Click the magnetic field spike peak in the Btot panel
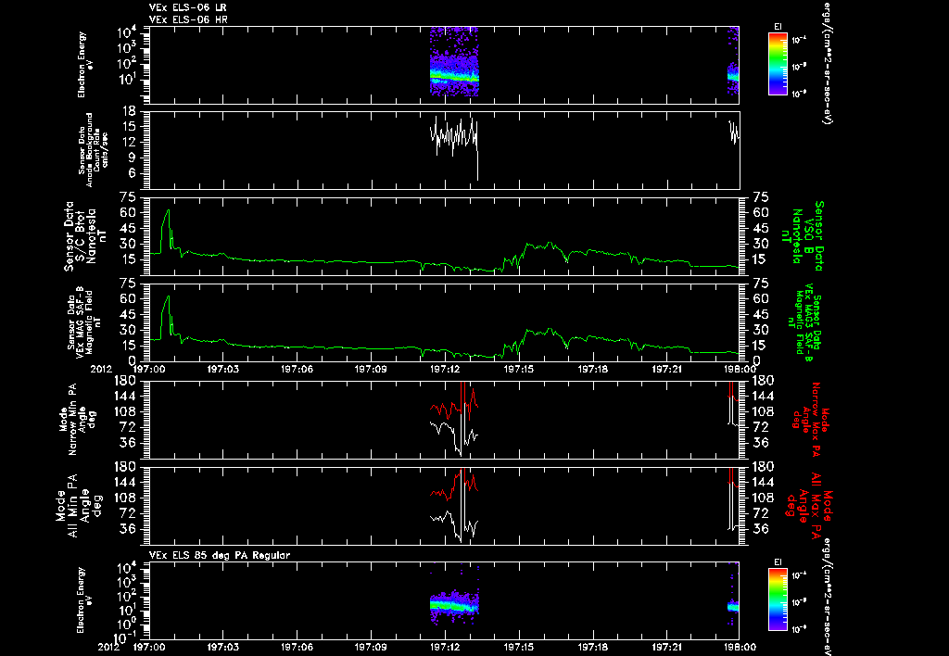Image resolution: width=949 pixels, height=656 pixels. tap(169, 210)
